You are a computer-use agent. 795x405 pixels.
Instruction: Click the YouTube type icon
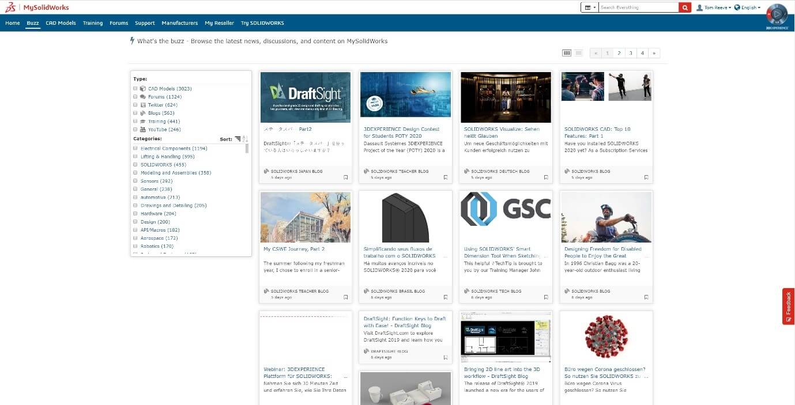coord(143,130)
